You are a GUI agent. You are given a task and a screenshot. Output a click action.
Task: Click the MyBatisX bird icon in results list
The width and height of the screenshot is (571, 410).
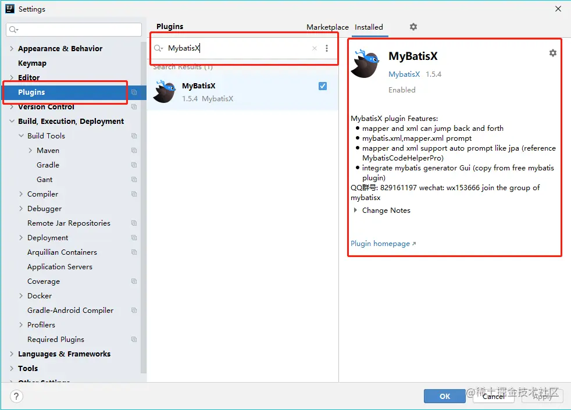click(x=165, y=92)
